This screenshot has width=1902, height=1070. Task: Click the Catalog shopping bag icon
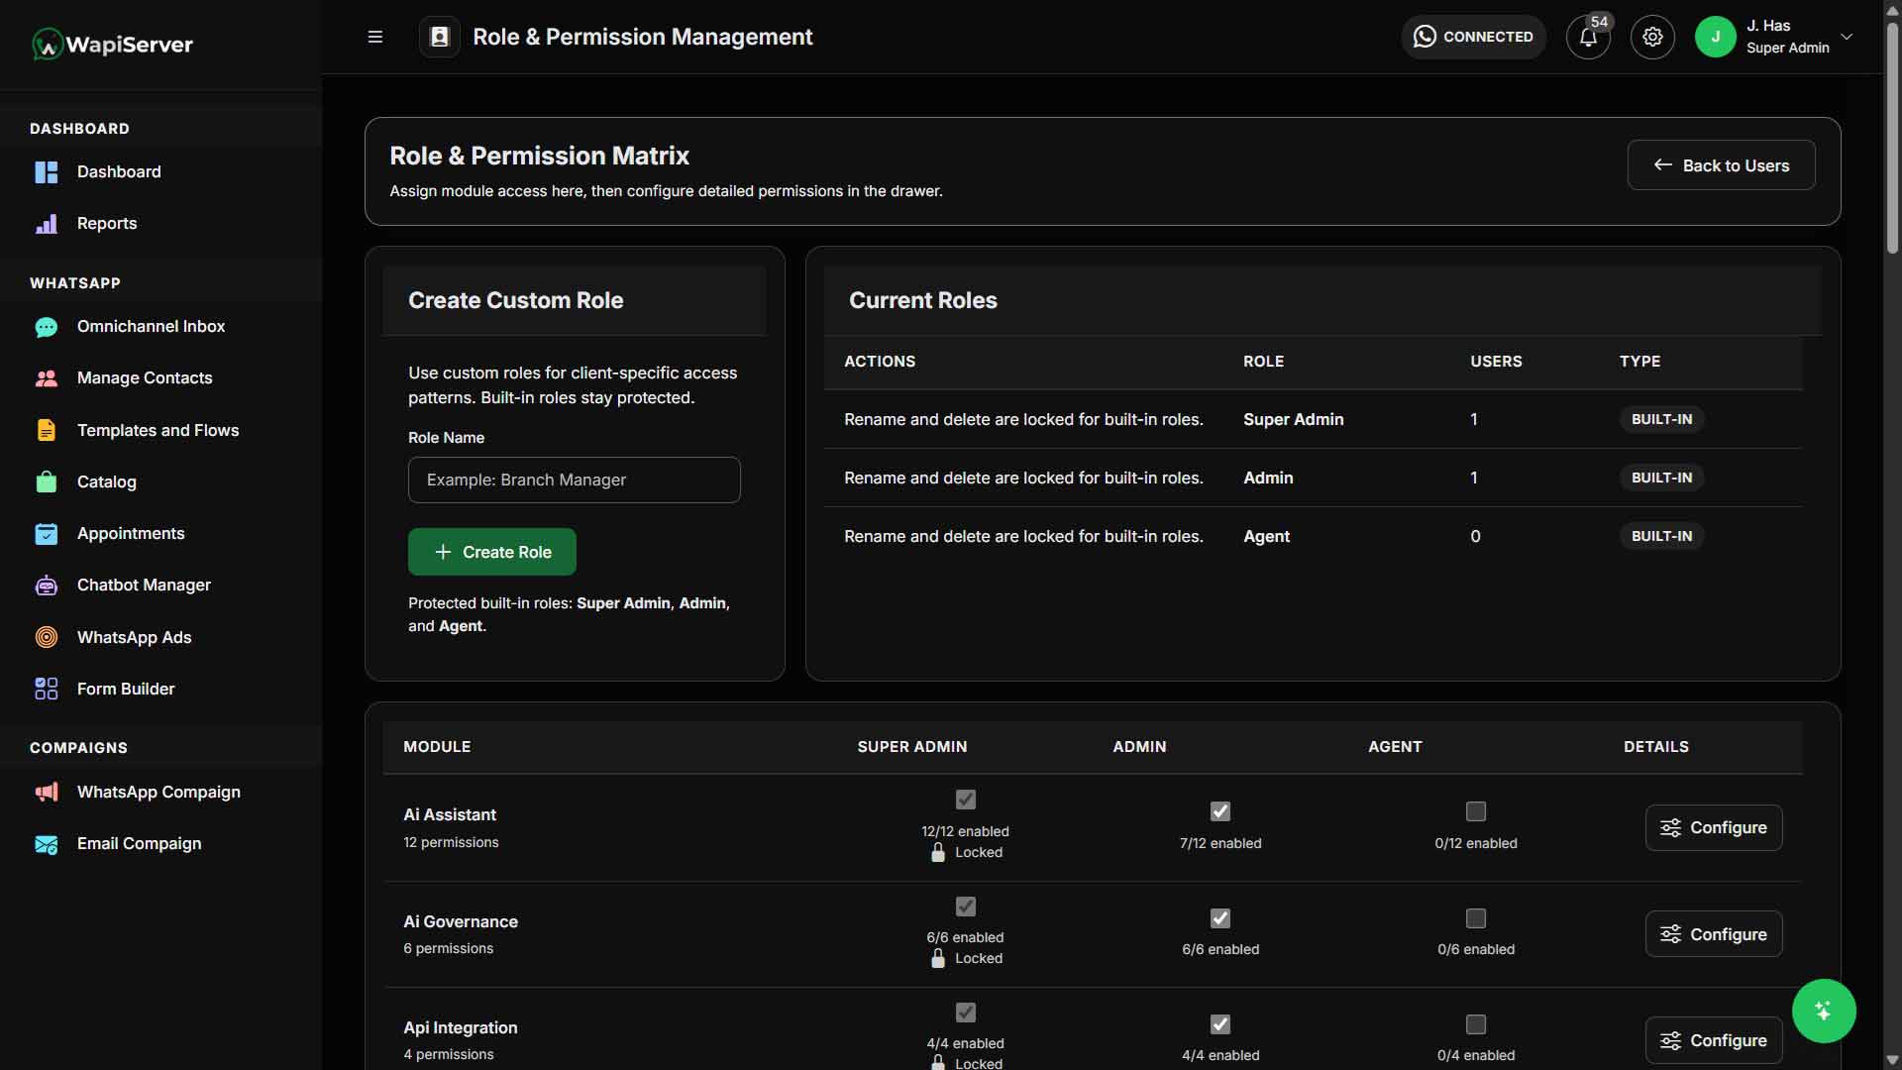47,482
